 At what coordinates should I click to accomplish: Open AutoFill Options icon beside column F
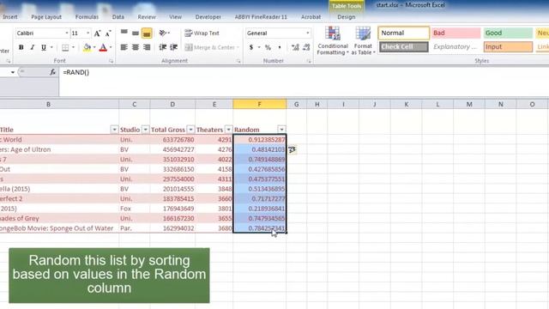292,150
